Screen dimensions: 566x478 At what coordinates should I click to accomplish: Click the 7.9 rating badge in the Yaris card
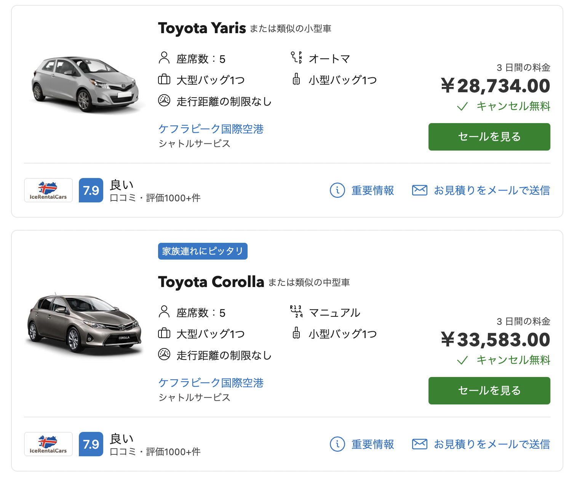91,190
